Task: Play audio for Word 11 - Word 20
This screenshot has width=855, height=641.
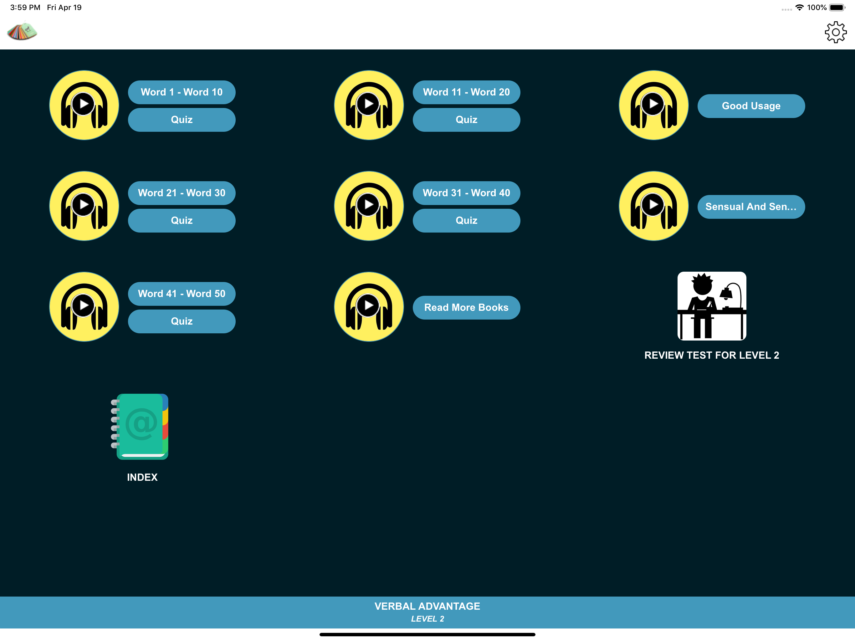Action: click(369, 105)
